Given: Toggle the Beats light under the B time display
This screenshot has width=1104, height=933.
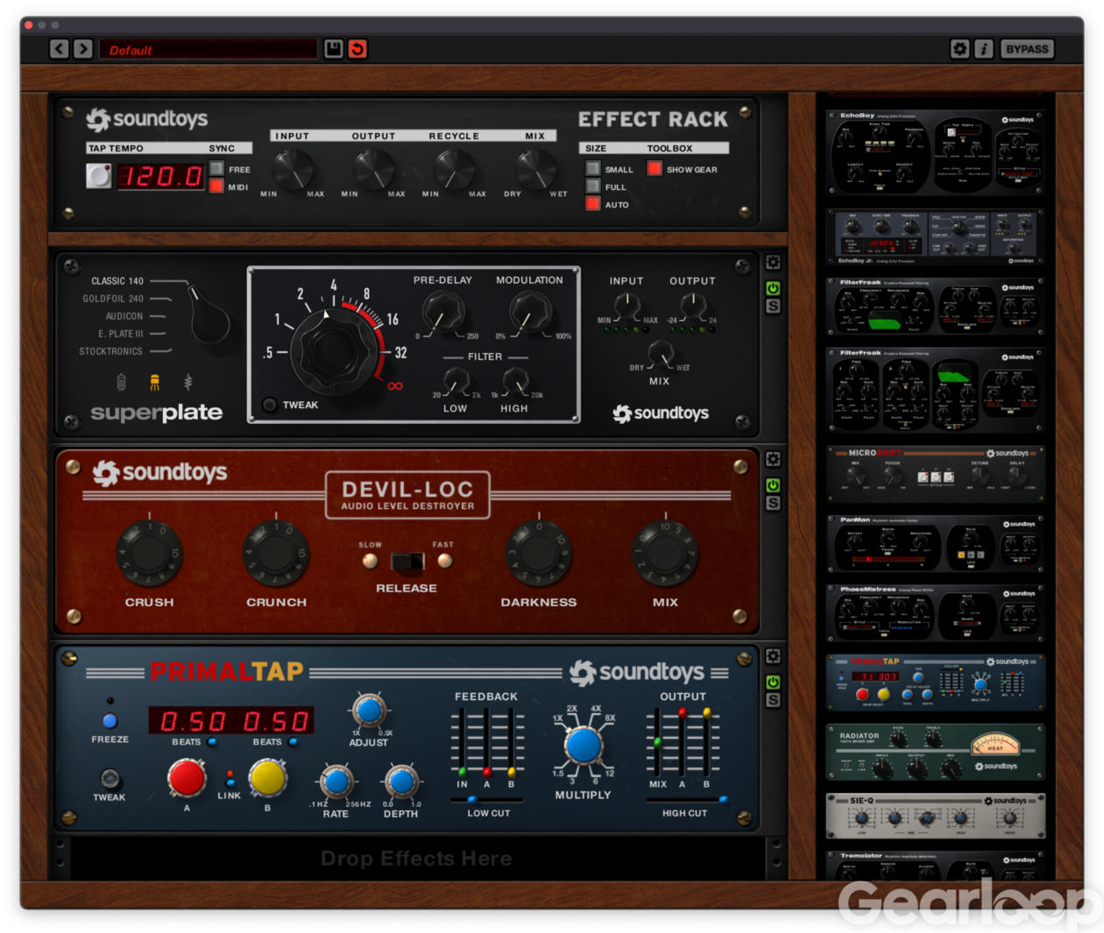Looking at the screenshot, I should (x=293, y=742).
